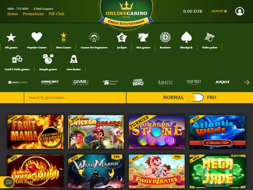Screen dimensions: 253x190
Task: Click the user account profile icon
Action: (240, 11)
